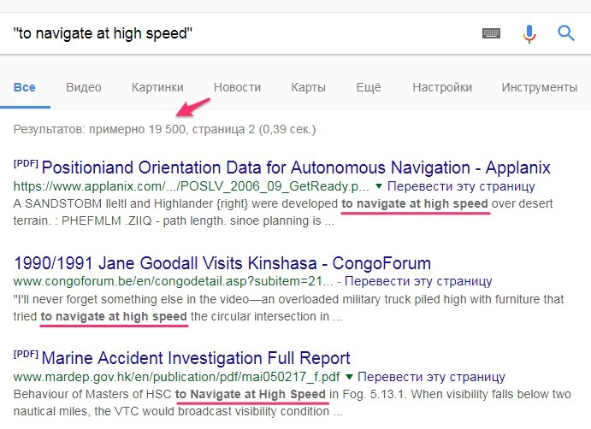Screen dimensions: 591x429
Task: Open Настройки search settings
Action: tap(442, 87)
